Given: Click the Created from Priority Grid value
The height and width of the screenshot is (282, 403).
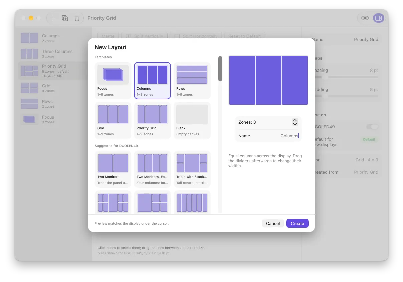Looking at the screenshot, I should click(x=366, y=172).
